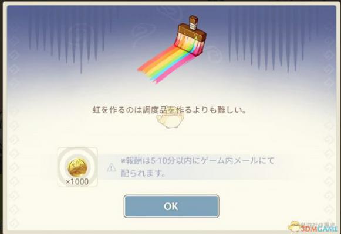Click the 3DMGAME watermark logo
The image size is (341, 234).
pos(319,229)
